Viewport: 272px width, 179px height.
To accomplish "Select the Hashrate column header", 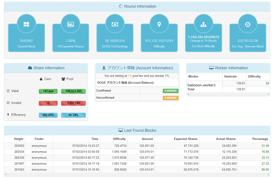I will pos(230,77).
